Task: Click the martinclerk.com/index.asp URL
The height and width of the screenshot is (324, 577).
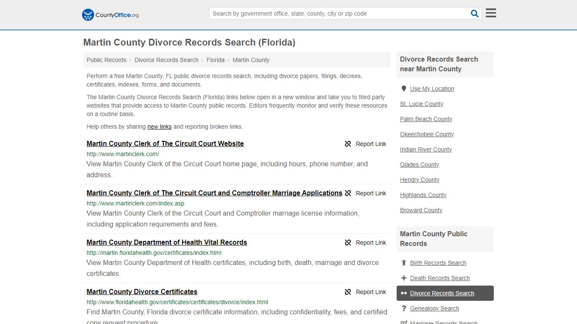Action: point(136,203)
